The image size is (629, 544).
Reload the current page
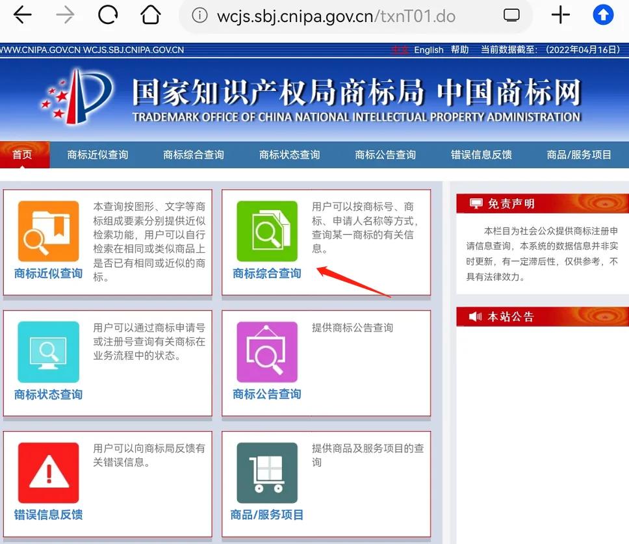click(x=108, y=16)
